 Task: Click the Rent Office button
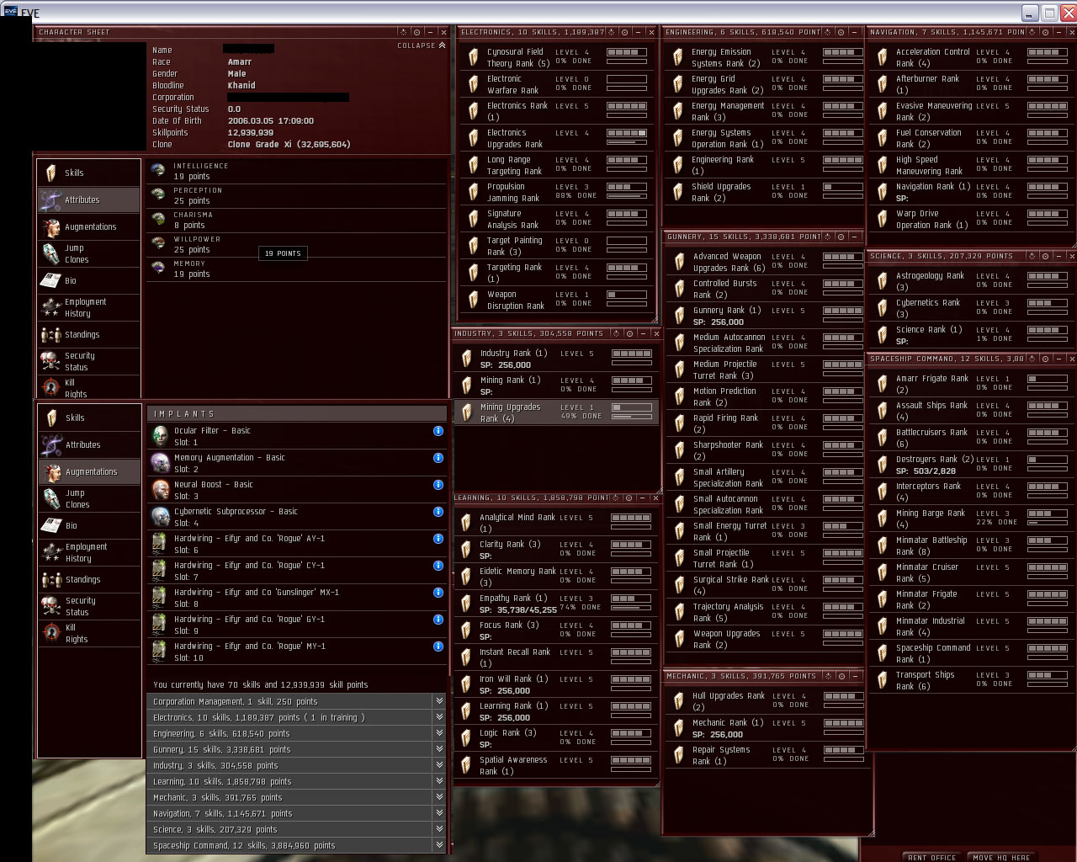click(931, 857)
